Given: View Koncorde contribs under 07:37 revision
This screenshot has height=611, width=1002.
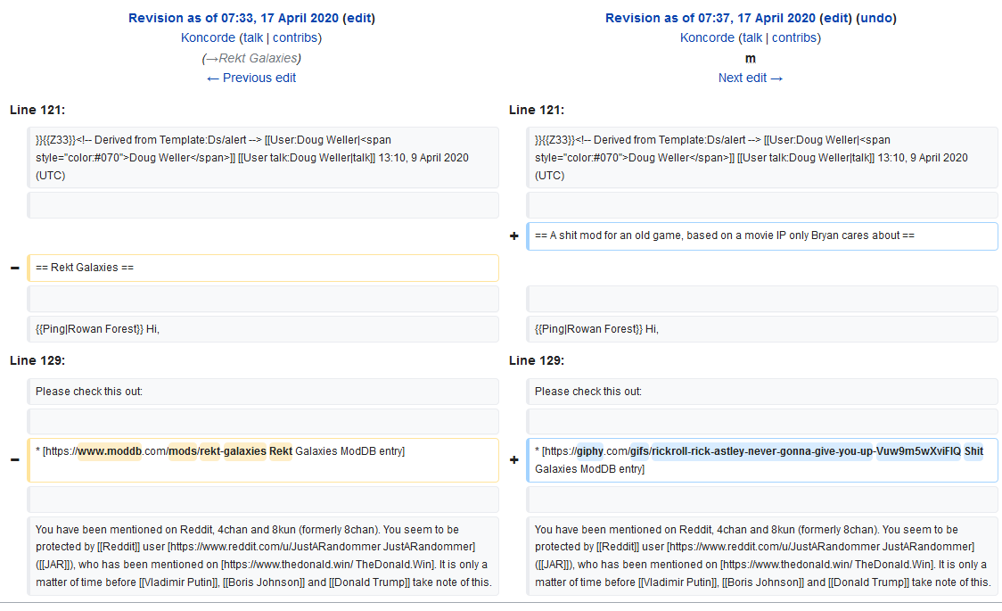Looking at the screenshot, I should click(793, 37).
